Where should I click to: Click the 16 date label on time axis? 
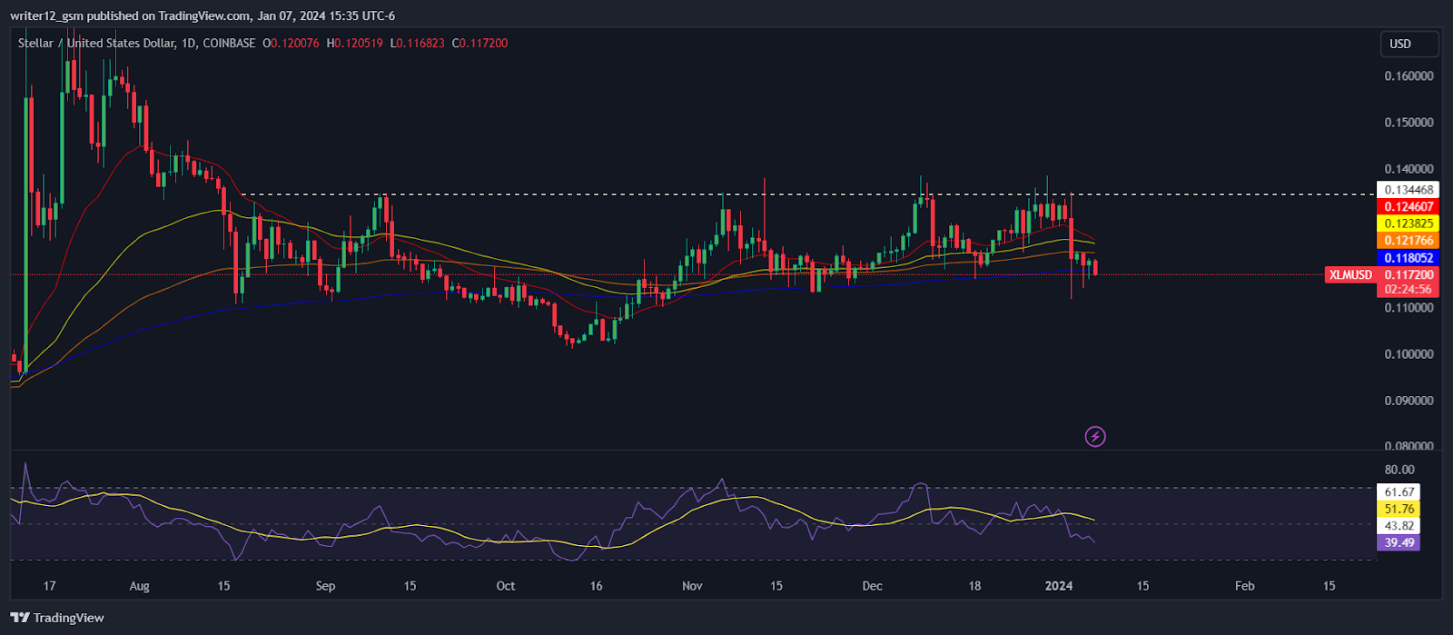click(596, 586)
